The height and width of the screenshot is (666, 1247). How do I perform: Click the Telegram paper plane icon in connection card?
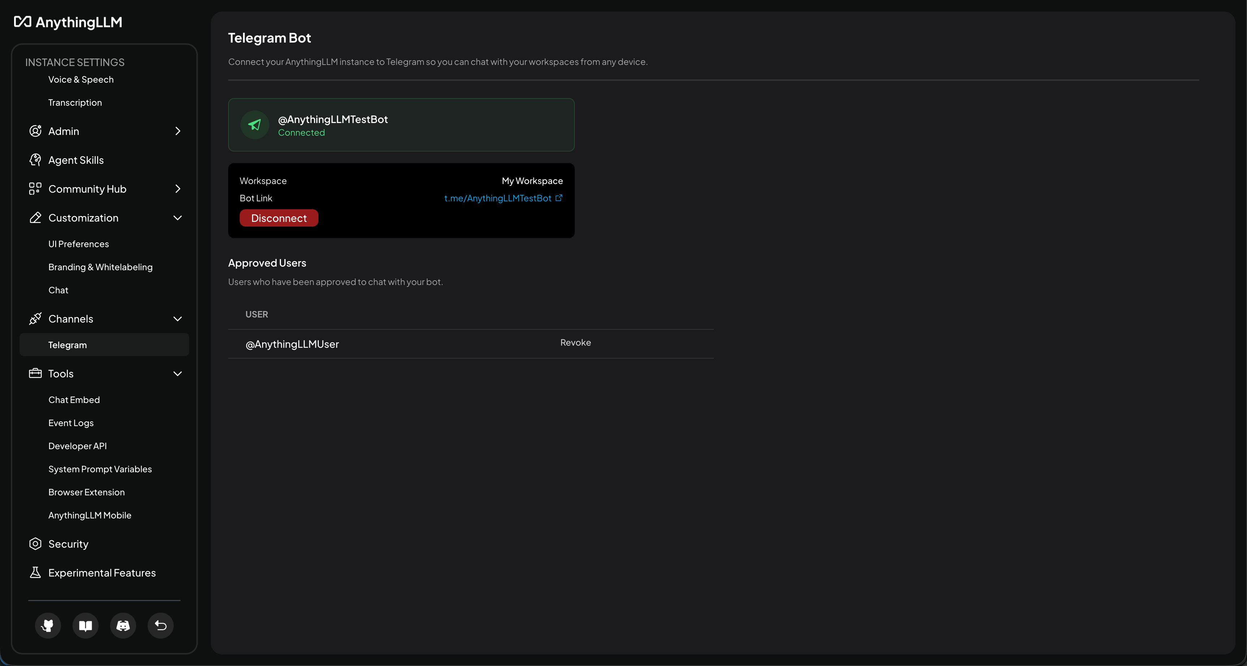pos(255,125)
